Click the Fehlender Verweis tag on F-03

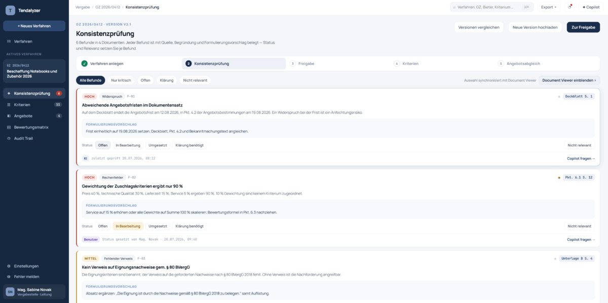click(119, 258)
